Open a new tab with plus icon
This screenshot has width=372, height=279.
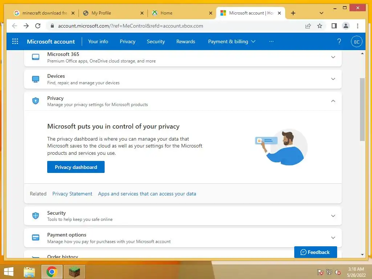coord(293,13)
